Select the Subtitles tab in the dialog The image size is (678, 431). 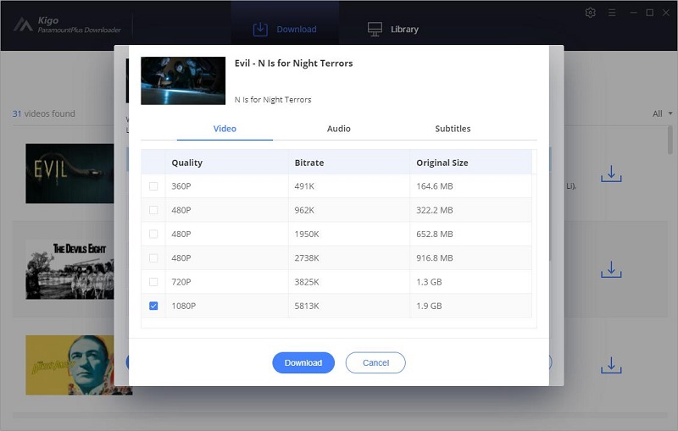tap(453, 129)
